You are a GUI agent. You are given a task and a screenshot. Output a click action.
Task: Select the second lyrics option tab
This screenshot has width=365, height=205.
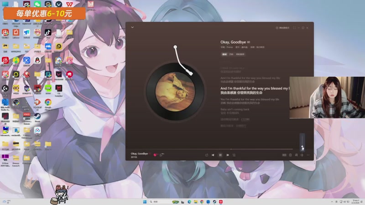pos(231,54)
